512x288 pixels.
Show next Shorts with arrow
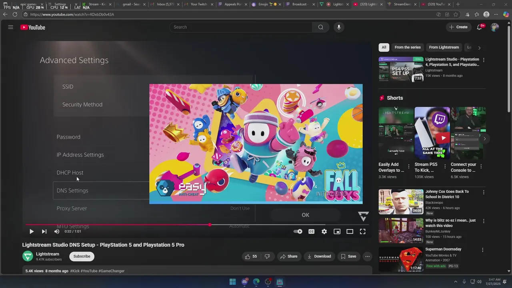tap(484, 139)
